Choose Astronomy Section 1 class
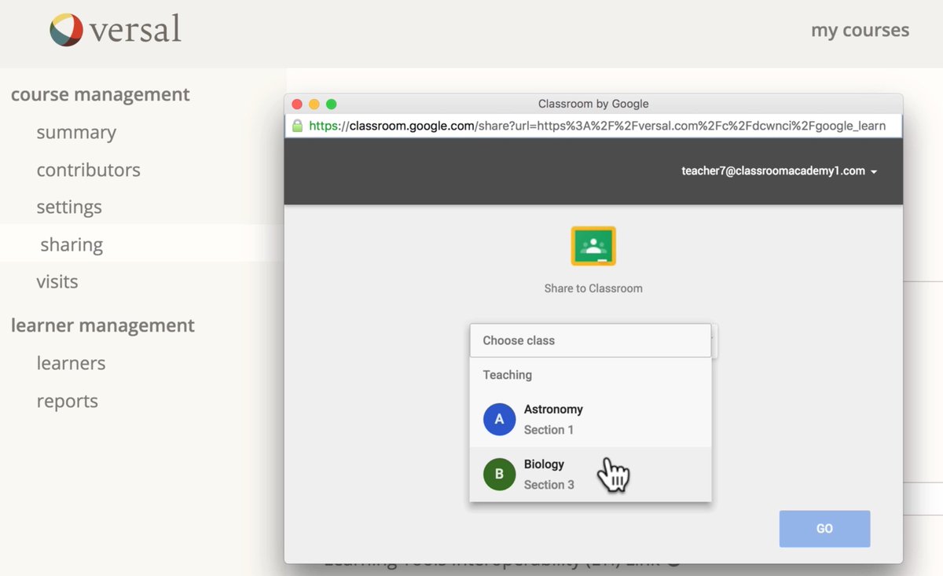 tap(590, 420)
